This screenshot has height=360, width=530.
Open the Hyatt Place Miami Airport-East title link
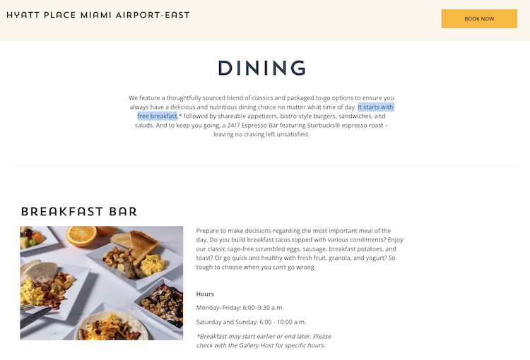tap(98, 15)
